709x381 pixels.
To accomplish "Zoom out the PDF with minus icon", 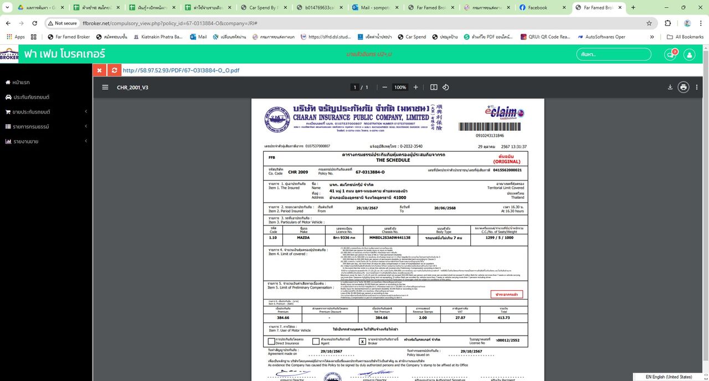I will (x=384, y=87).
